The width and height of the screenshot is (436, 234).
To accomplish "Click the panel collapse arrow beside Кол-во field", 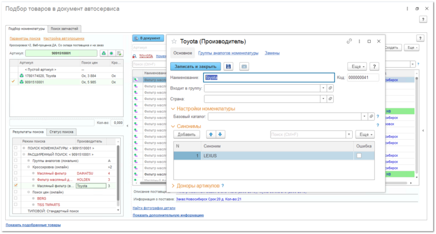I will click(x=127, y=126).
